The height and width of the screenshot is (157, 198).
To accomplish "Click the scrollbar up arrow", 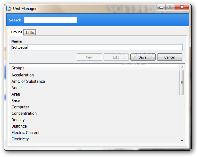I will coord(182,67).
